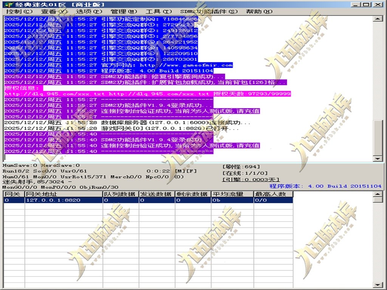The width and height of the screenshot is (387, 290).
Task: Click the 11:55:27 SDM2功能插件V1.9.4登录成功 line
Action: tap(108, 105)
